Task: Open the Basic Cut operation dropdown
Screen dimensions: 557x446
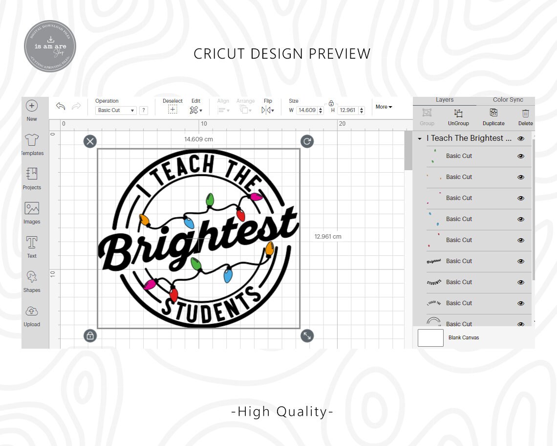Action: point(115,111)
